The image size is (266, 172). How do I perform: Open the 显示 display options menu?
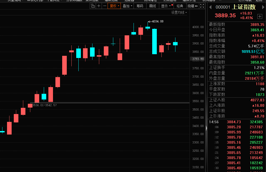pyautogui.click(x=166, y=6)
